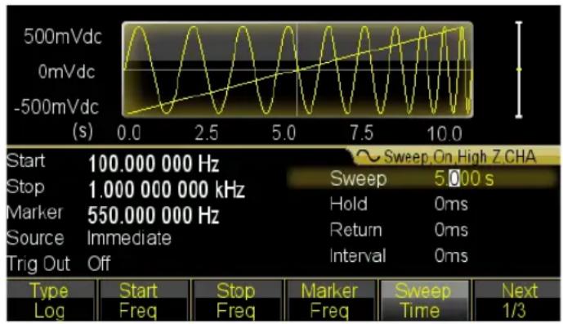The image size is (563, 324).
Task: Select the Stop 1.000 000 000 kHz value
Action: point(166,190)
